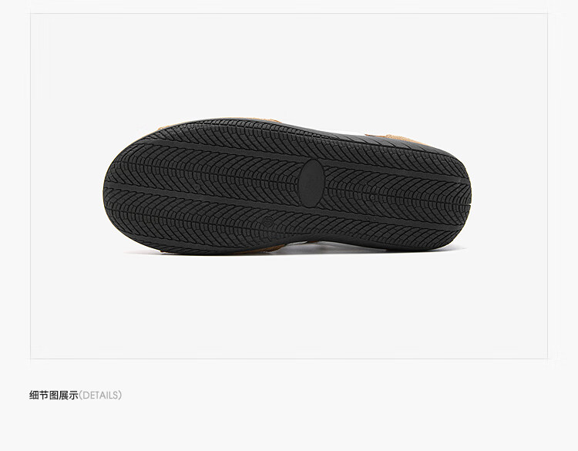Click the shadow beneath the shoe
The width and height of the screenshot is (578, 451).
coord(295,254)
